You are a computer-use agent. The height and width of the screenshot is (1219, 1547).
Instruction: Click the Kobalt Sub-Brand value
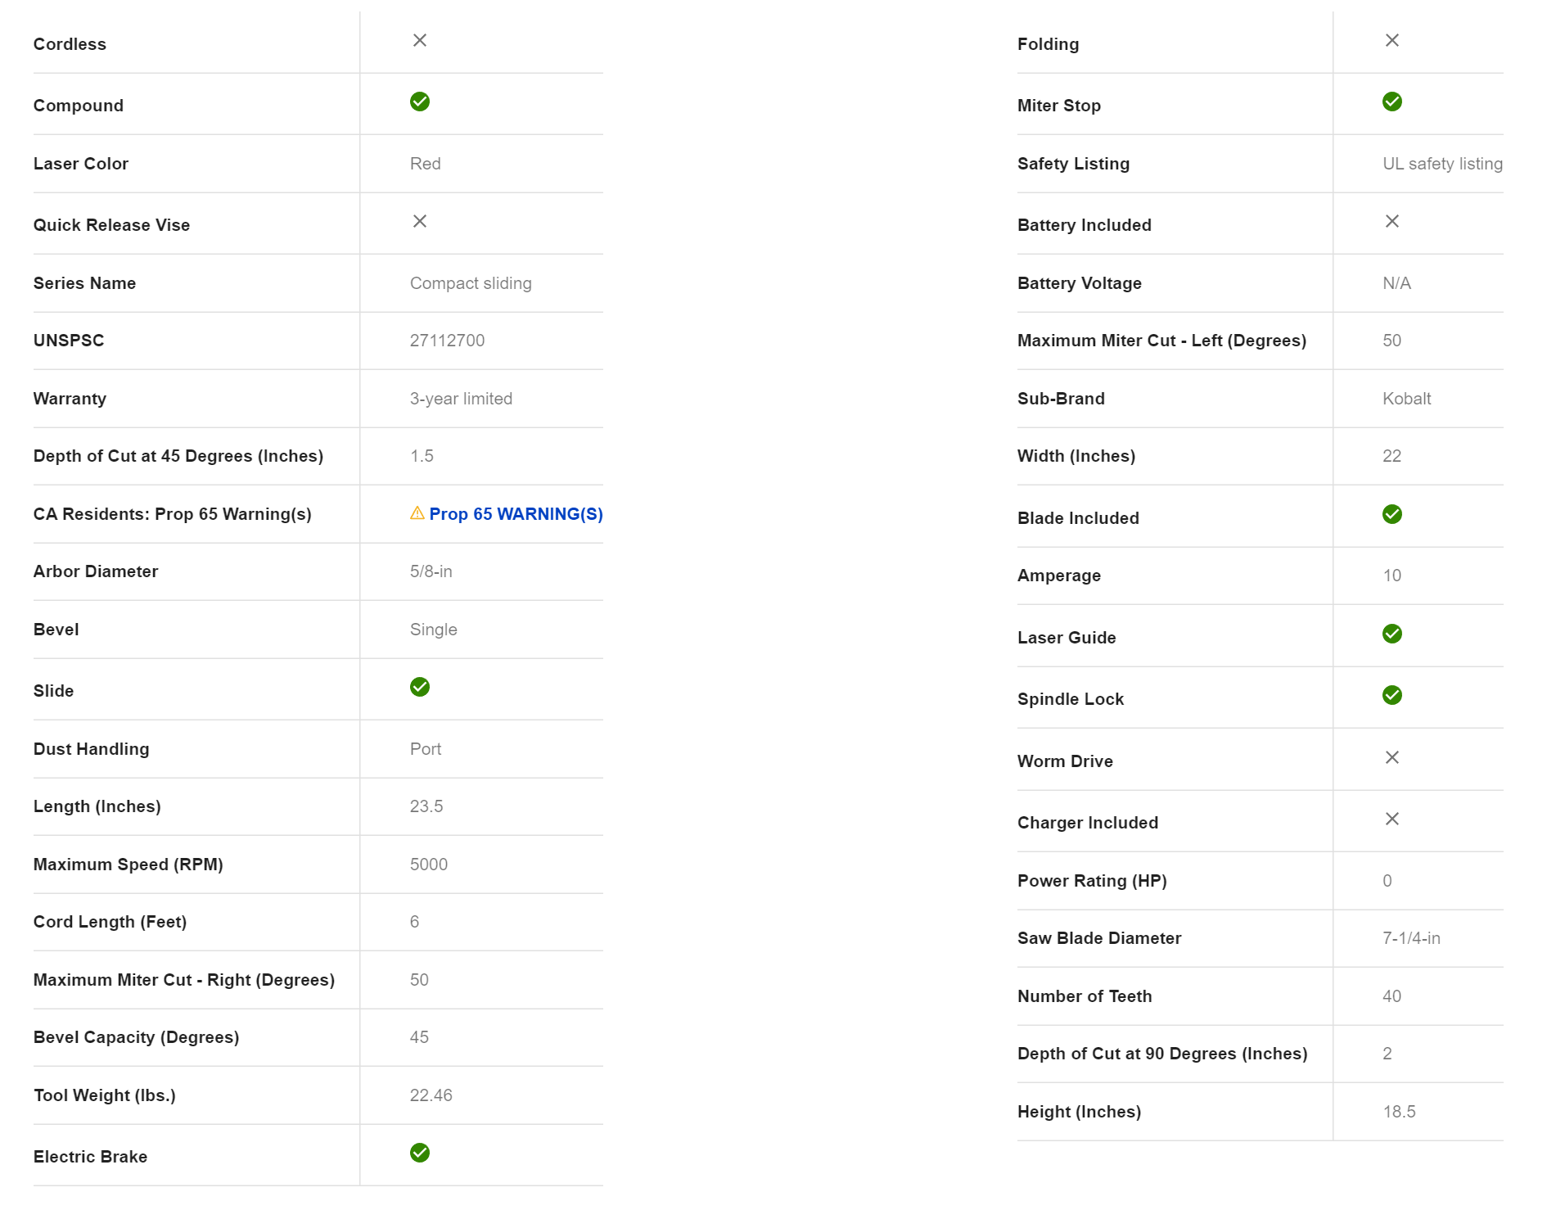(x=1406, y=399)
